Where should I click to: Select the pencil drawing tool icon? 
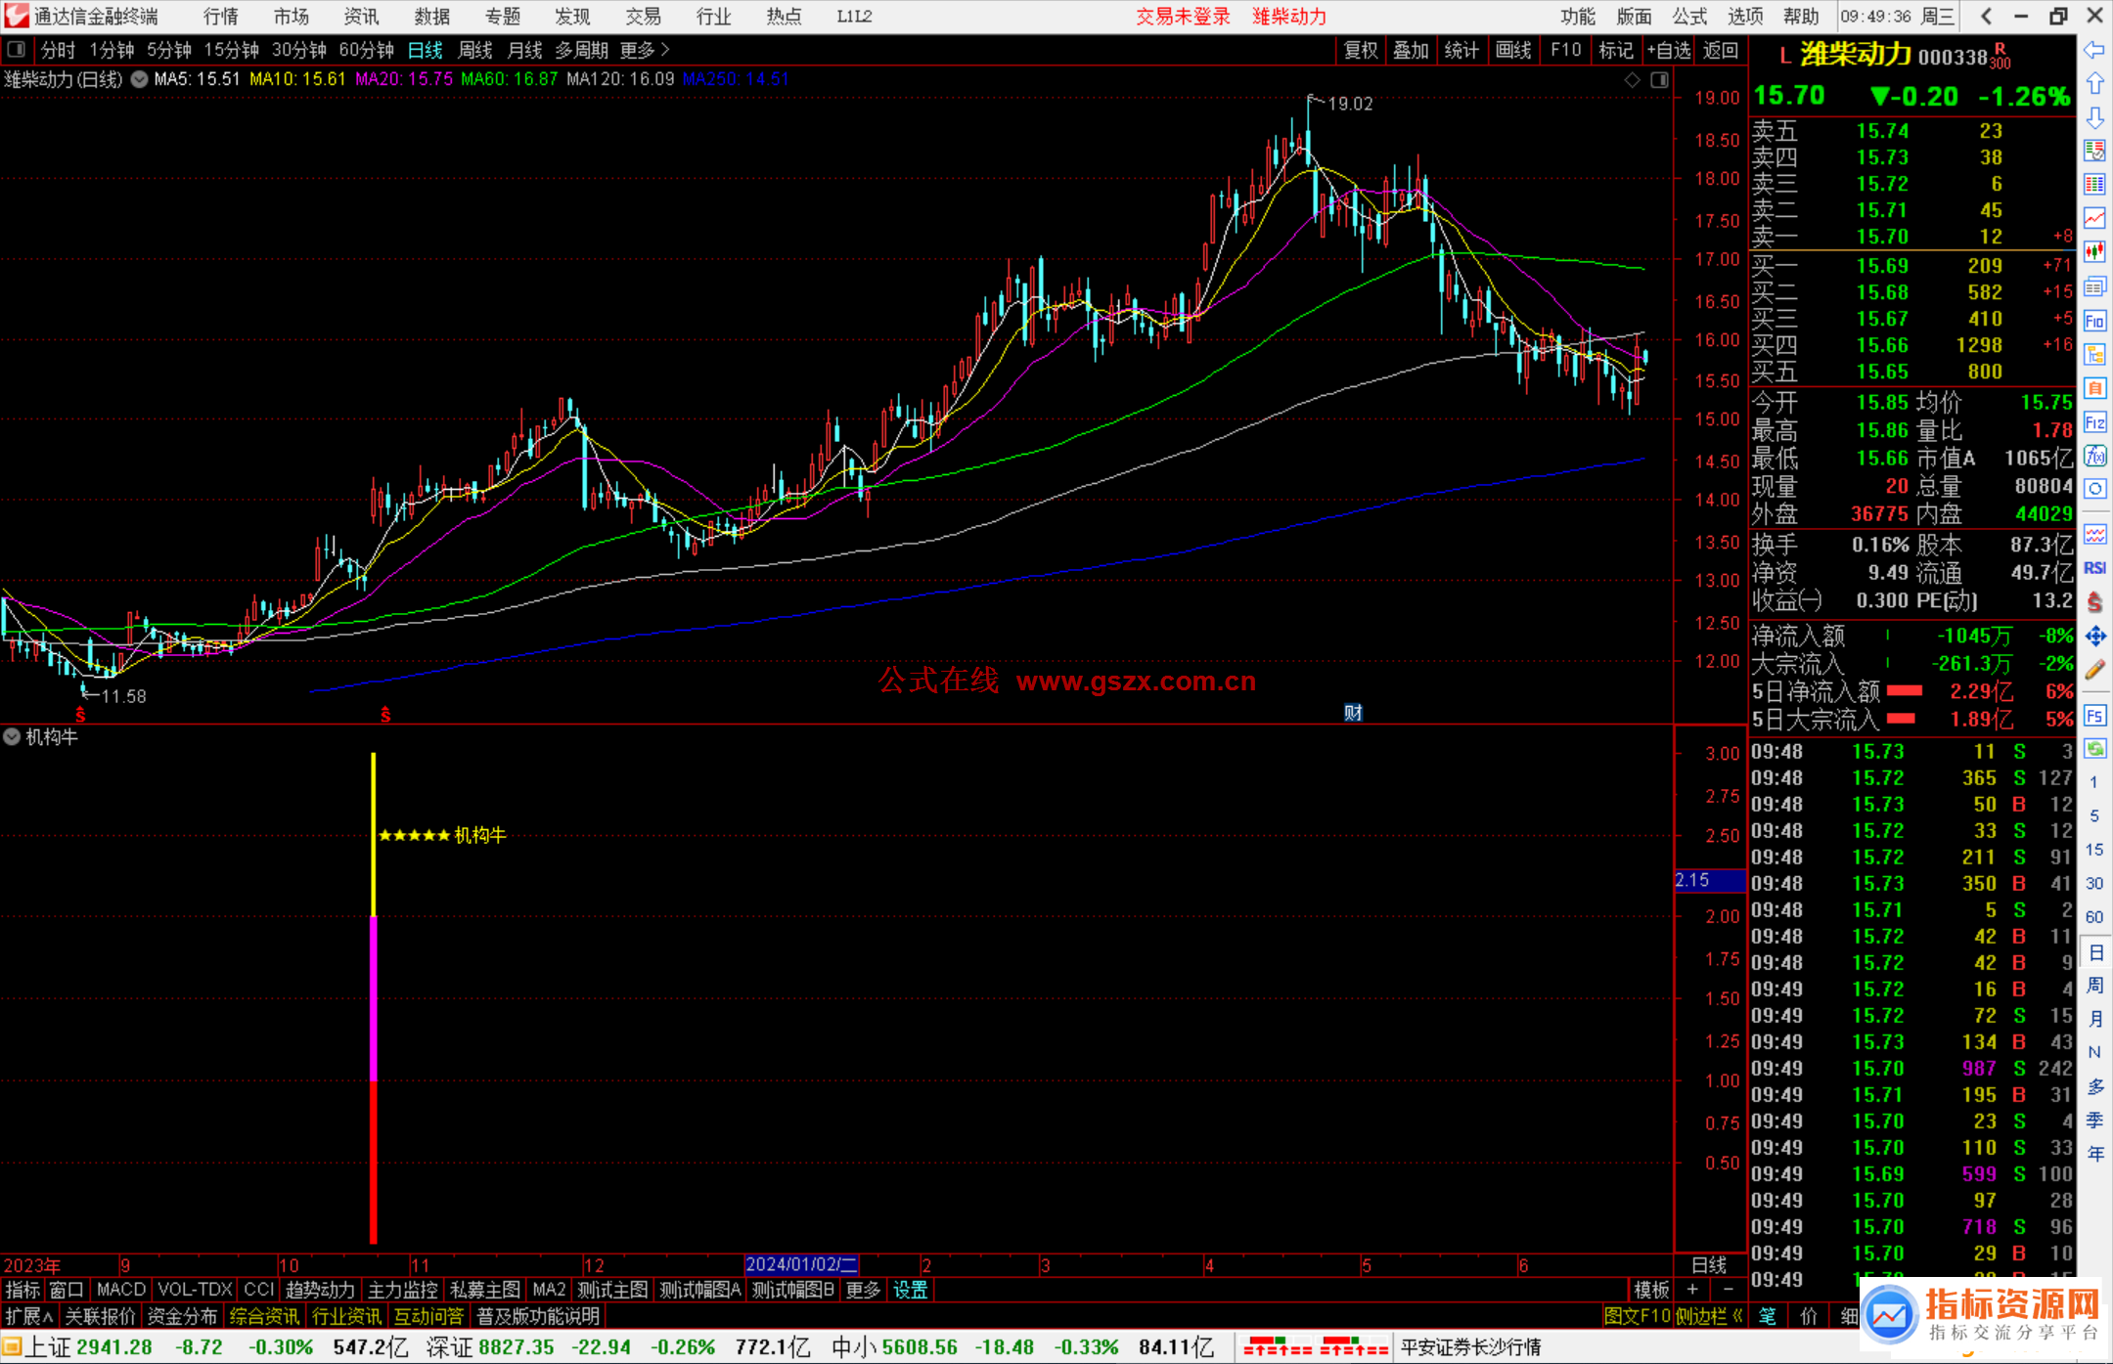pos(2094,670)
